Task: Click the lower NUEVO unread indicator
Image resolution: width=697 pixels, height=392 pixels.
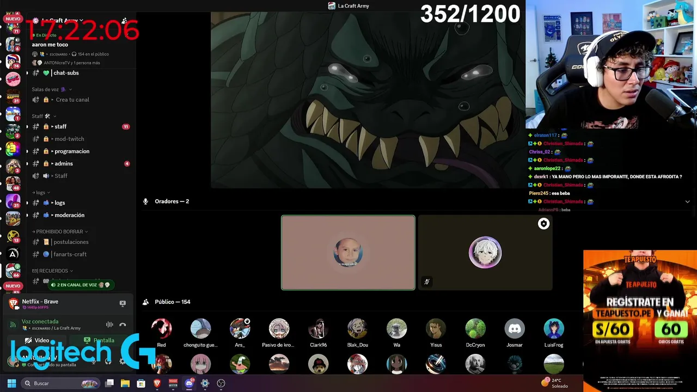Action: (13, 286)
